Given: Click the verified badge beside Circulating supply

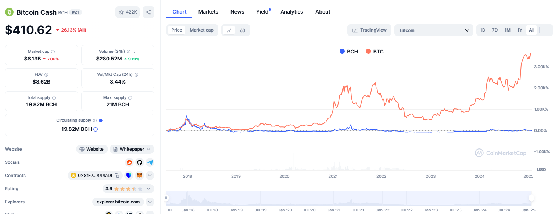Looking at the screenshot, I should 101,121.
